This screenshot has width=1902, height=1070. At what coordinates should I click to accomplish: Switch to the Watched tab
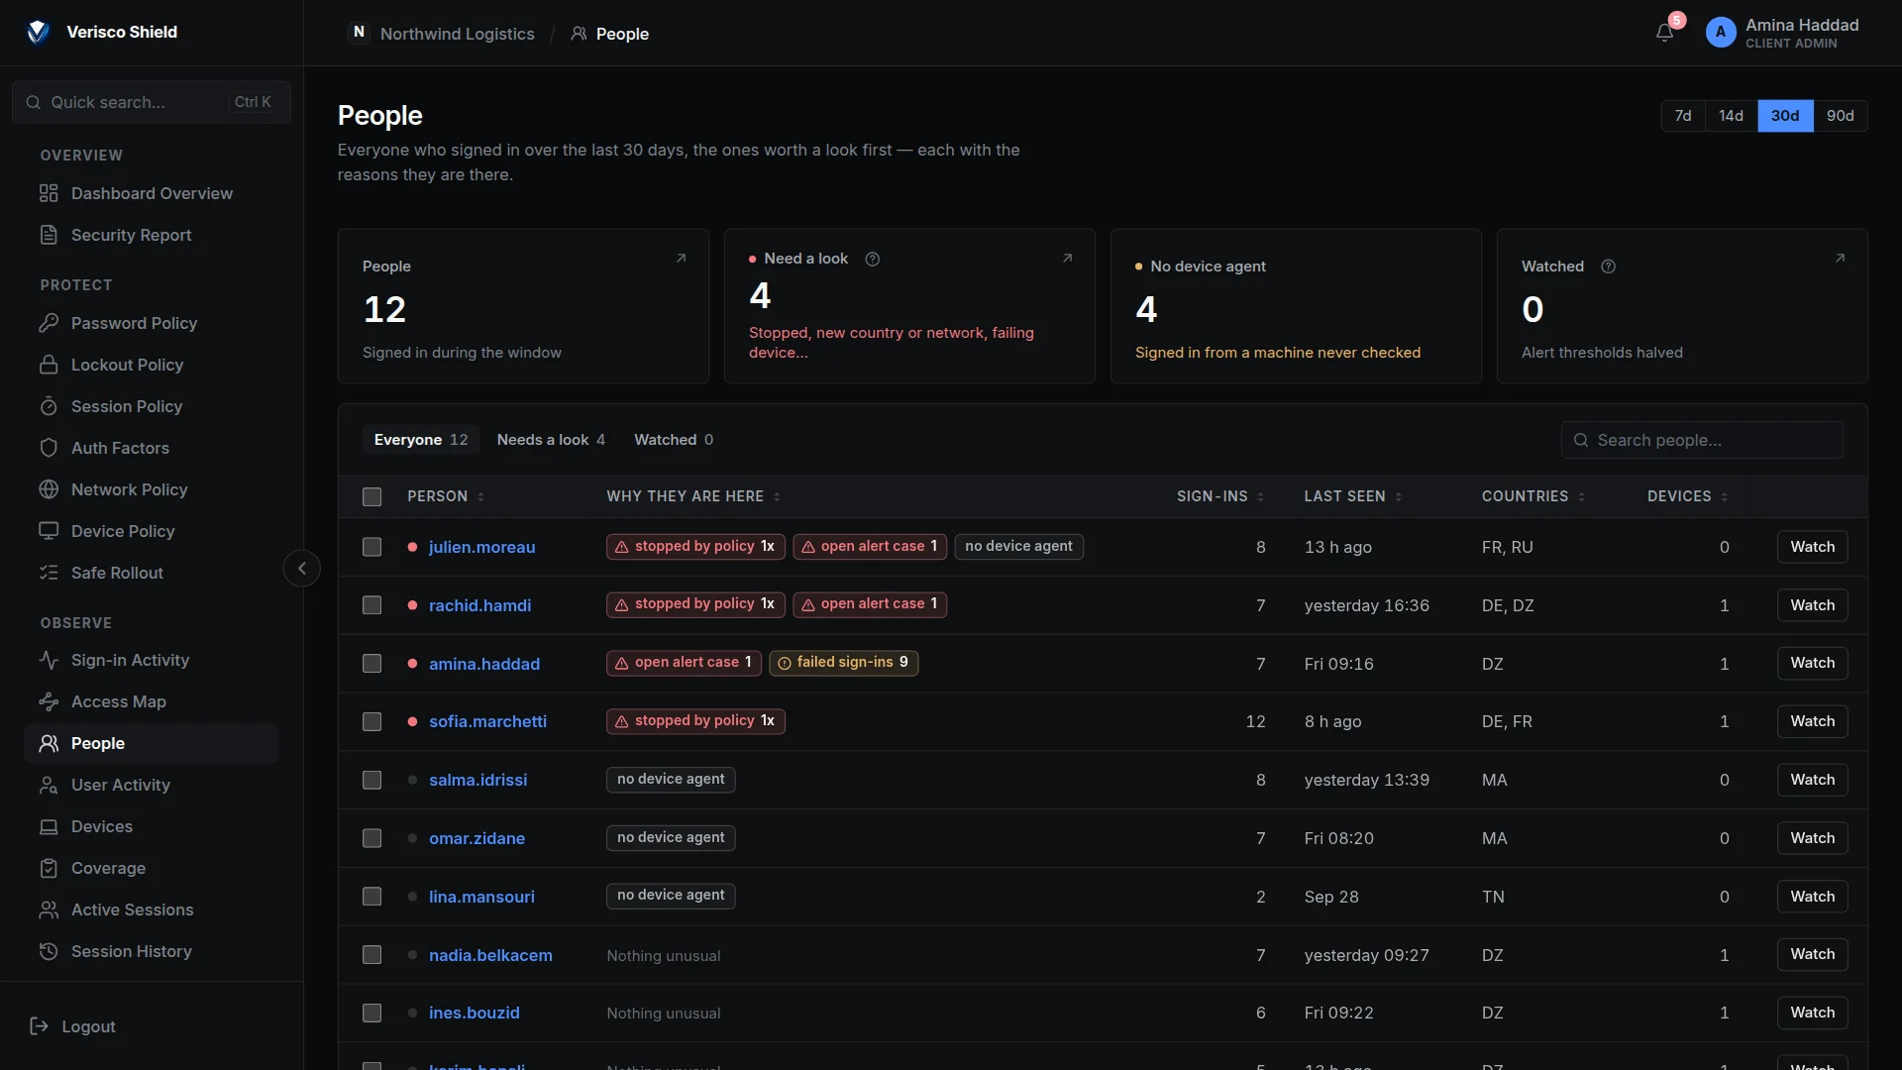pos(674,440)
